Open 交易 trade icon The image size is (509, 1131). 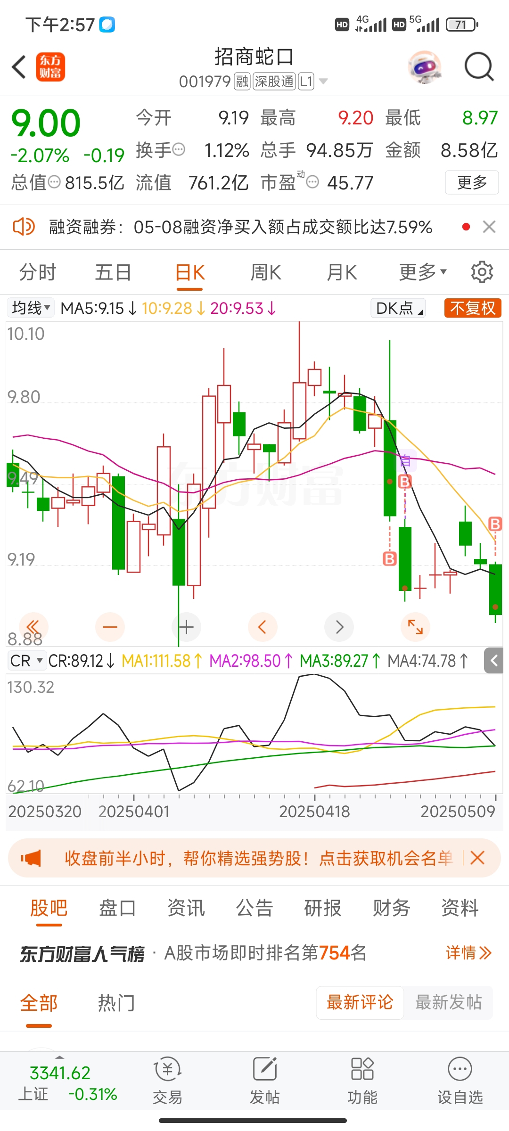coord(167,1081)
